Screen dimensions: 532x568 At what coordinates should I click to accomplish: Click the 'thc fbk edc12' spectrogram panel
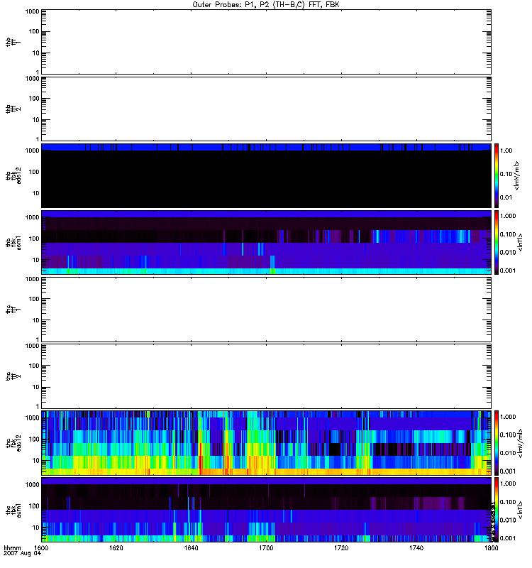tap(266, 442)
